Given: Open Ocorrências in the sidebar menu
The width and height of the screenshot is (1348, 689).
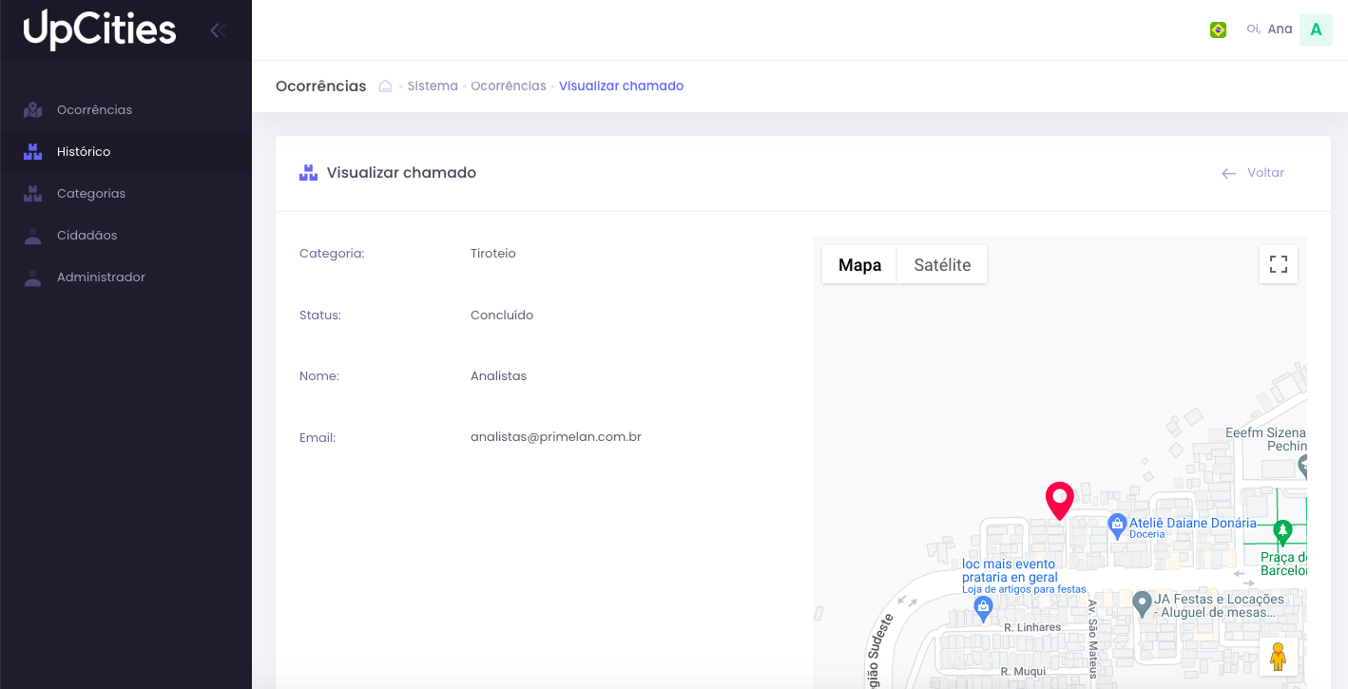Looking at the screenshot, I should click(125, 110).
